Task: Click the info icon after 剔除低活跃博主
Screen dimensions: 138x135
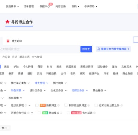Action: [89, 105]
